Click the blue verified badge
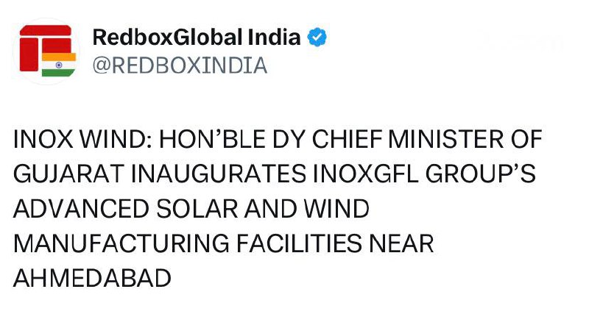The height and width of the screenshot is (314, 589). click(x=317, y=37)
